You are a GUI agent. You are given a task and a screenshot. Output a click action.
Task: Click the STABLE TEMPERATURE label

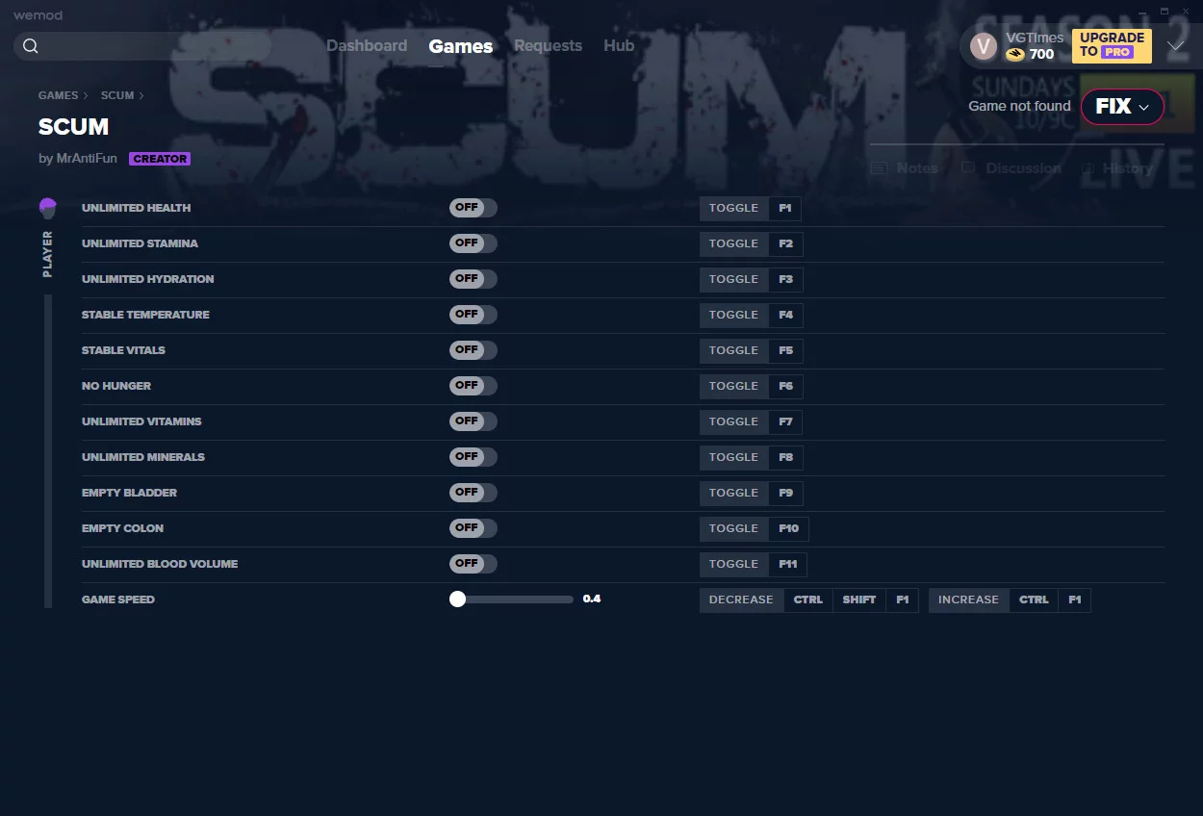point(145,315)
